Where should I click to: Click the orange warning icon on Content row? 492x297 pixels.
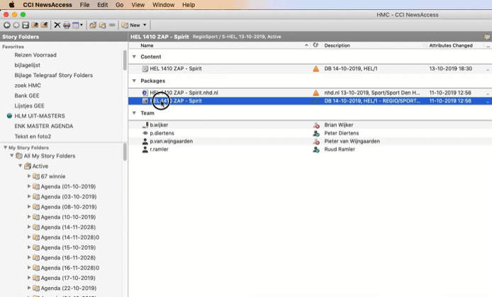point(316,69)
